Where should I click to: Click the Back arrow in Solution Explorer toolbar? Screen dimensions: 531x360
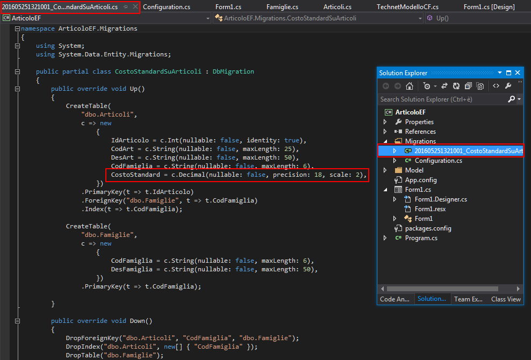pyautogui.click(x=386, y=86)
